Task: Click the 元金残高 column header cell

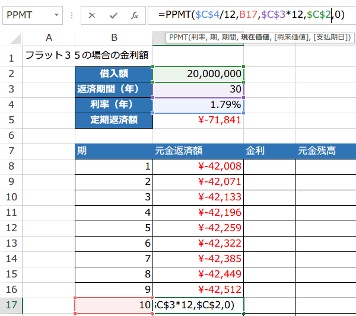Action: [325, 151]
